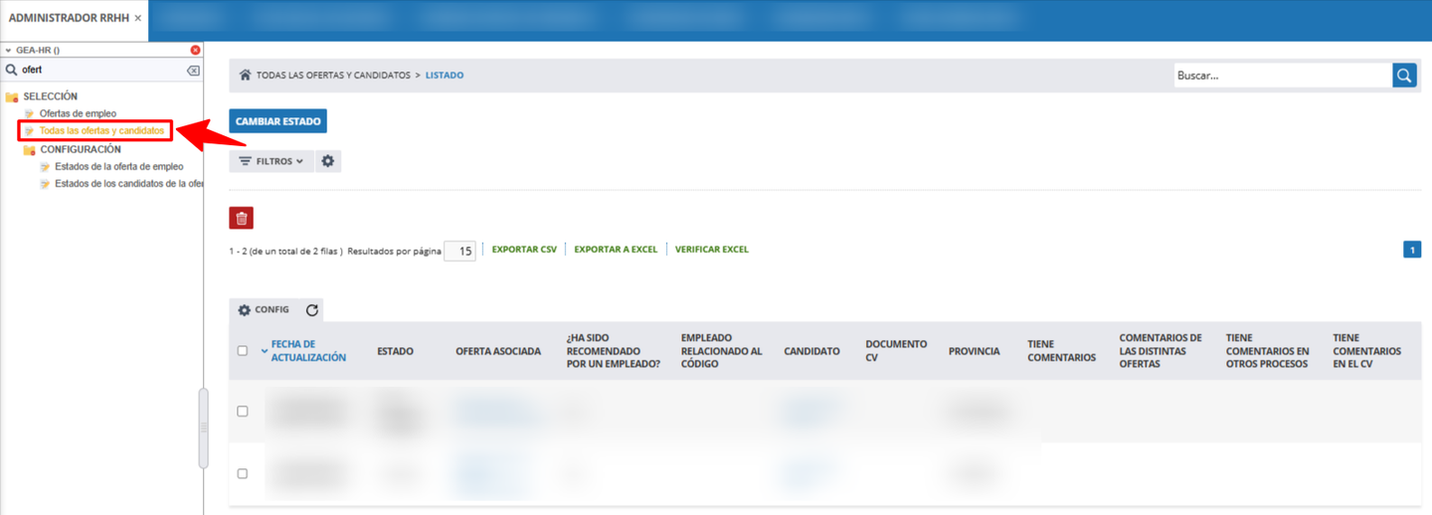
Task: Open the Ofertas de empleo tree item
Action: [78, 113]
